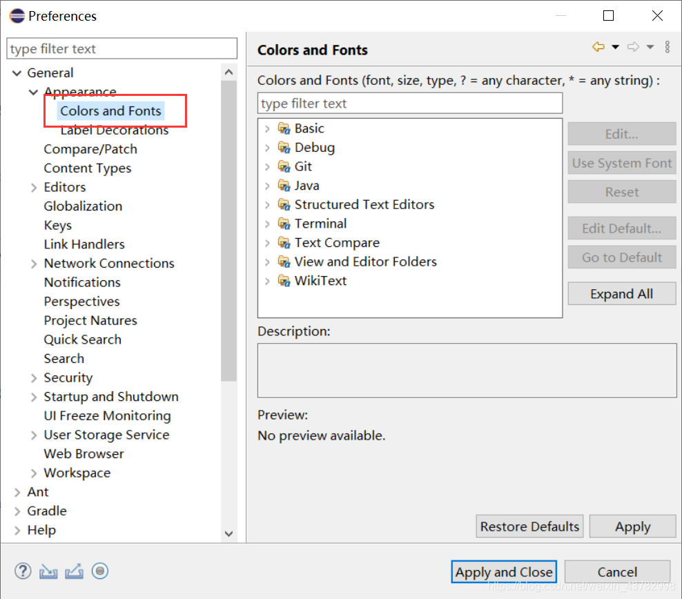The width and height of the screenshot is (682, 599).
Task: Expand the Ant preferences node
Action: click(x=17, y=492)
